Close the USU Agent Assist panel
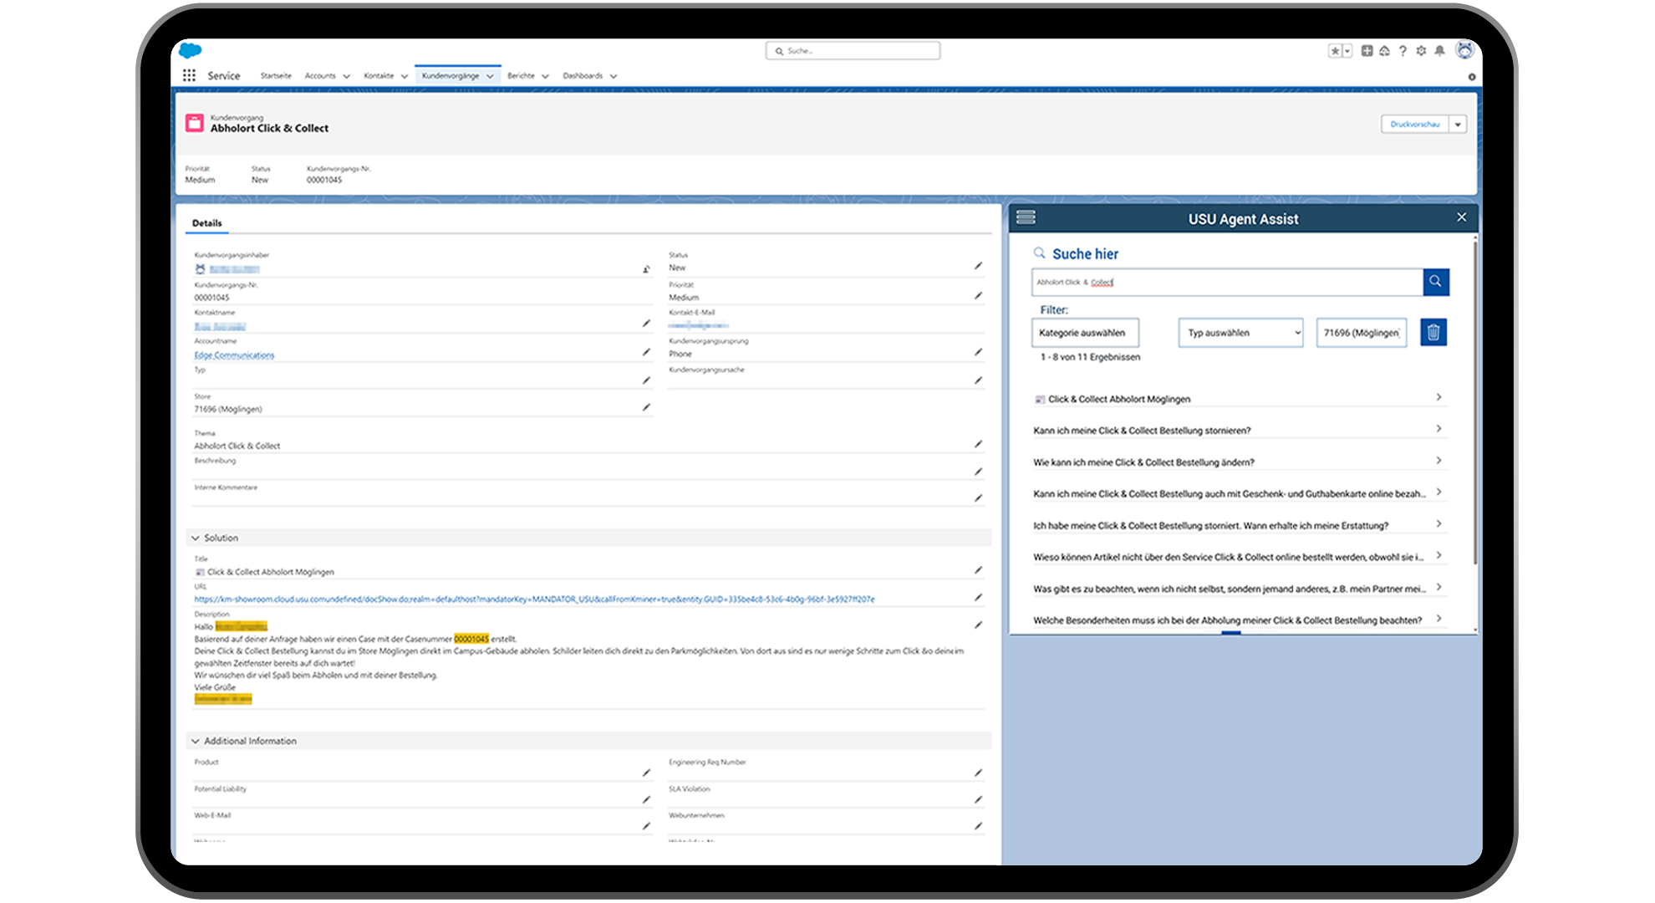The height and width of the screenshot is (903, 1655). (1461, 217)
